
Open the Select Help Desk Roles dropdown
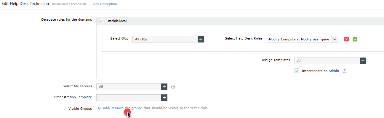pos(335,39)
